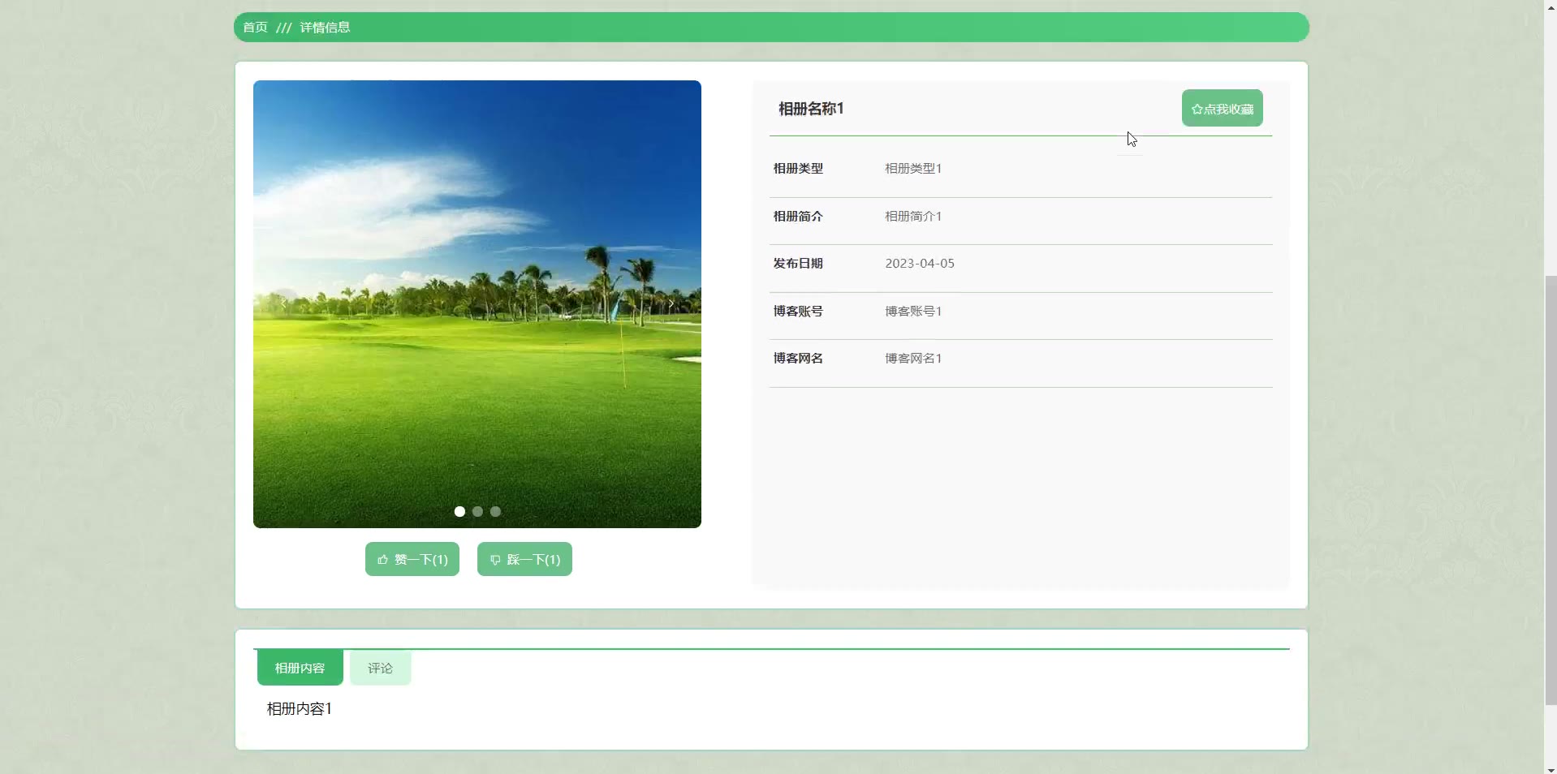Screen dimensions: 1557x774
Task: Advance the carousel with the next arrow
Action: (671, 304)
